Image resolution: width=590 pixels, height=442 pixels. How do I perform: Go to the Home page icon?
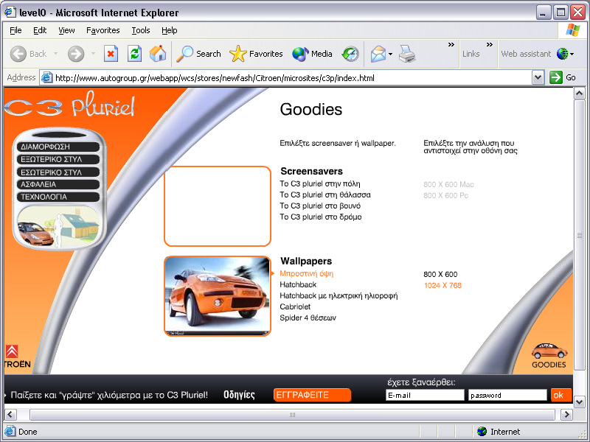click(x=158, y=54)
